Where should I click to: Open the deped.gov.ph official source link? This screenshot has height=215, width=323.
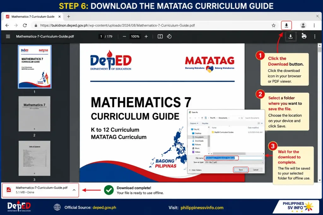104,207
